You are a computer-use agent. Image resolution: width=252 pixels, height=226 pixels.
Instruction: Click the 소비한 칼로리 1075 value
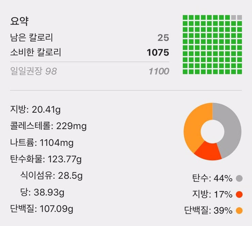click(x=158, y=52)
